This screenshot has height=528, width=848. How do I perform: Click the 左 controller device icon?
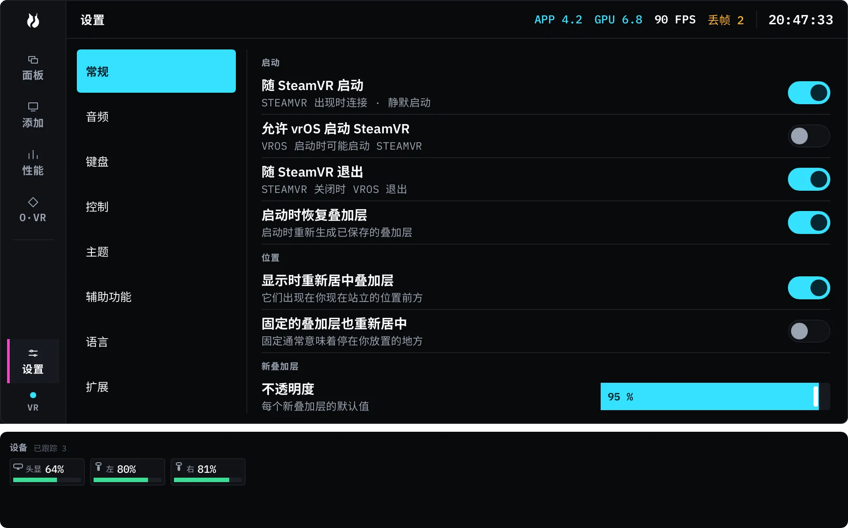[98, 467]
